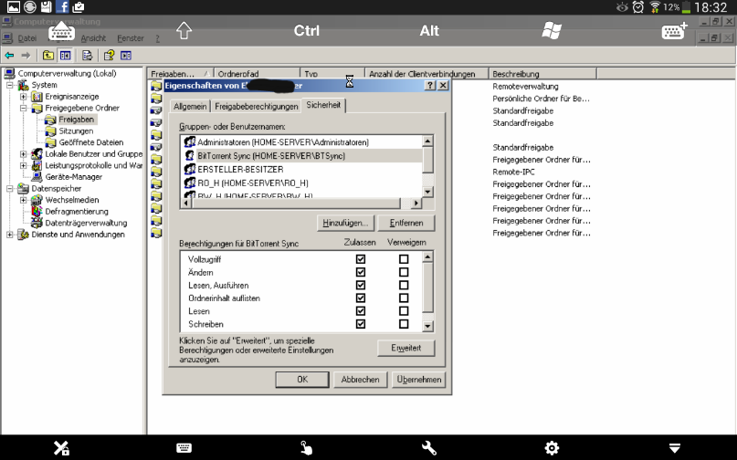Show the remote desktop on-screen keyboard overlay
737x460 pixels.
point(61,31)
